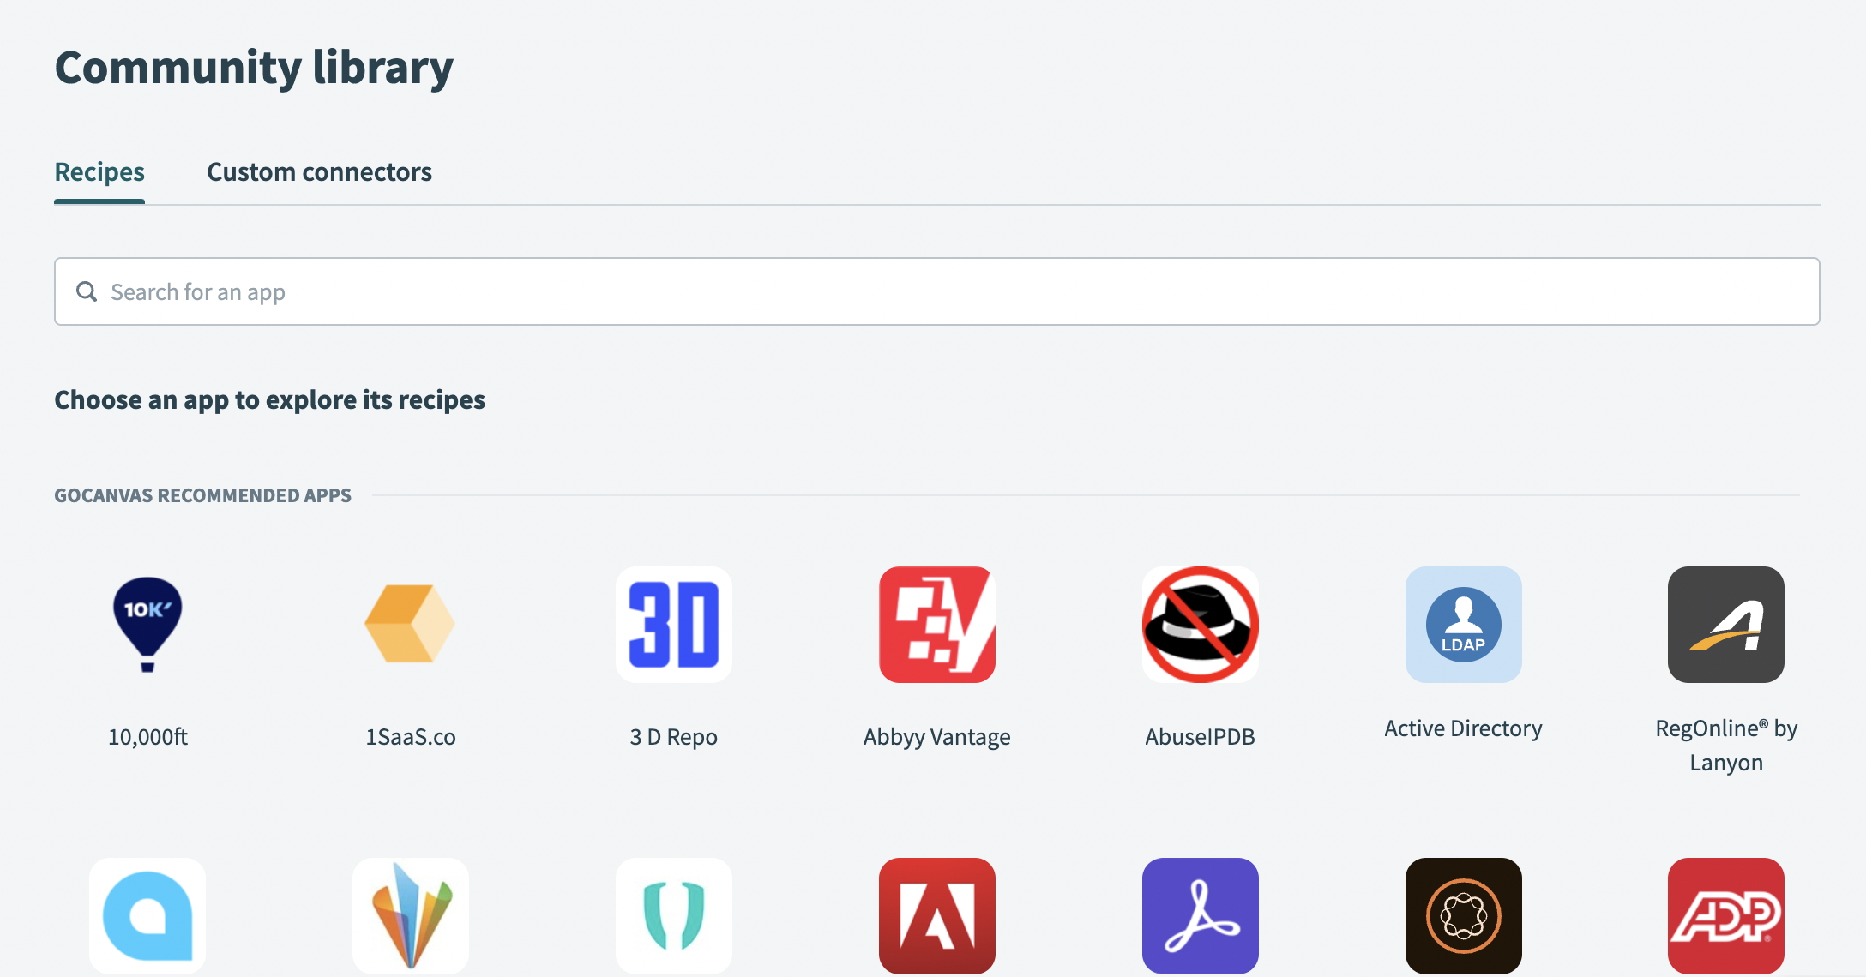The image size is (1866, 977).
Task: Select the red ADP app icon
Action: (x=1726, y=916)
